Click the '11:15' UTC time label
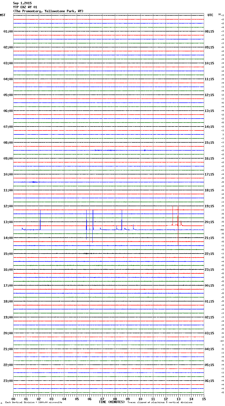 point(209,79)
